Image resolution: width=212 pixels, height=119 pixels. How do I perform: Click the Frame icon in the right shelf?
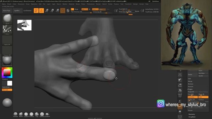[x=180, y=75]
